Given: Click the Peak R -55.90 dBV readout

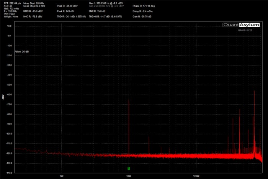Looking at the screenshot, I should [x=67, y=6].
